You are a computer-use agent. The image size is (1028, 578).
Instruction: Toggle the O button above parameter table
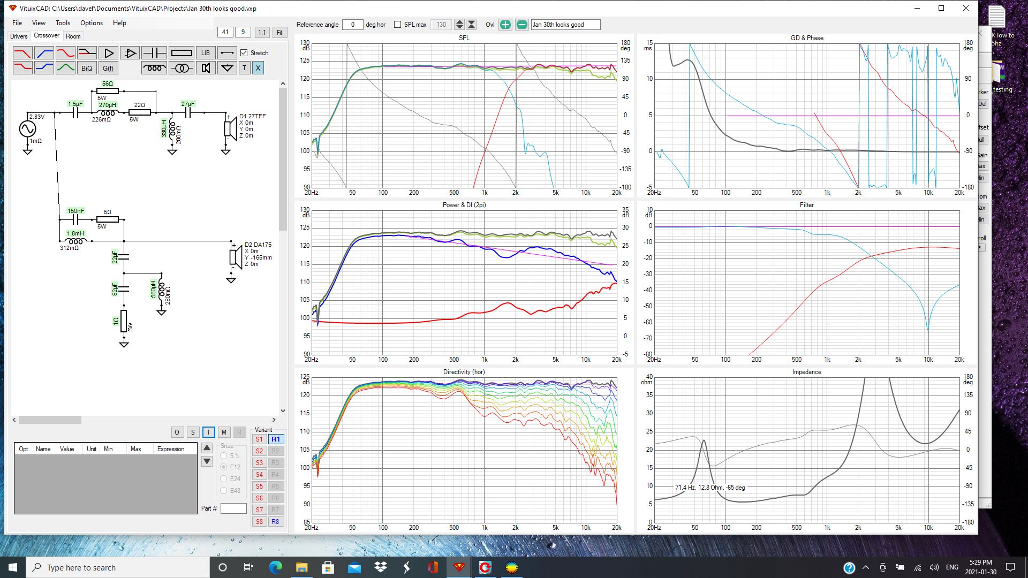177,432
